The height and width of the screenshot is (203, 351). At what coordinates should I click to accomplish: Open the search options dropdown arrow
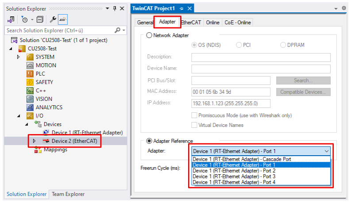click(x=124, y=30)
